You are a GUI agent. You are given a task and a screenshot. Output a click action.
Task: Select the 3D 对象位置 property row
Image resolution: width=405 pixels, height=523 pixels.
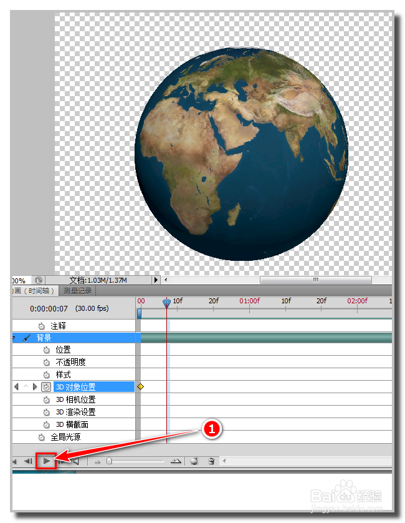94,387
